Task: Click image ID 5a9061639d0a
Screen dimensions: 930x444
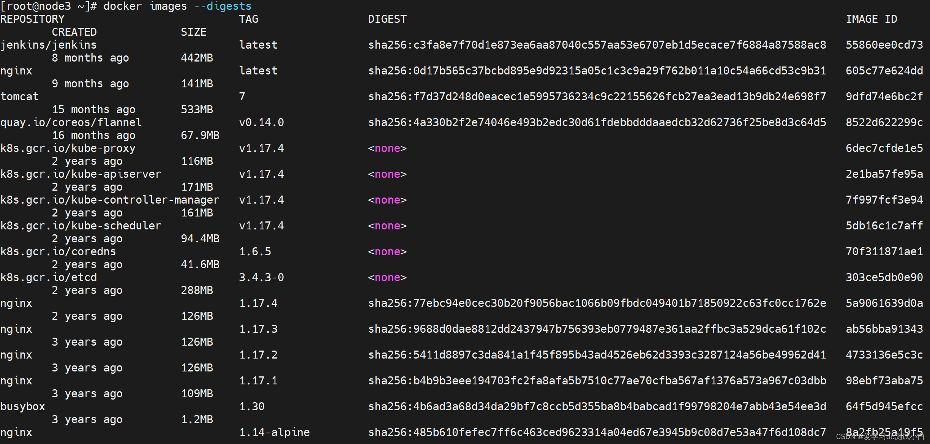Action: [x=884, y=303]
